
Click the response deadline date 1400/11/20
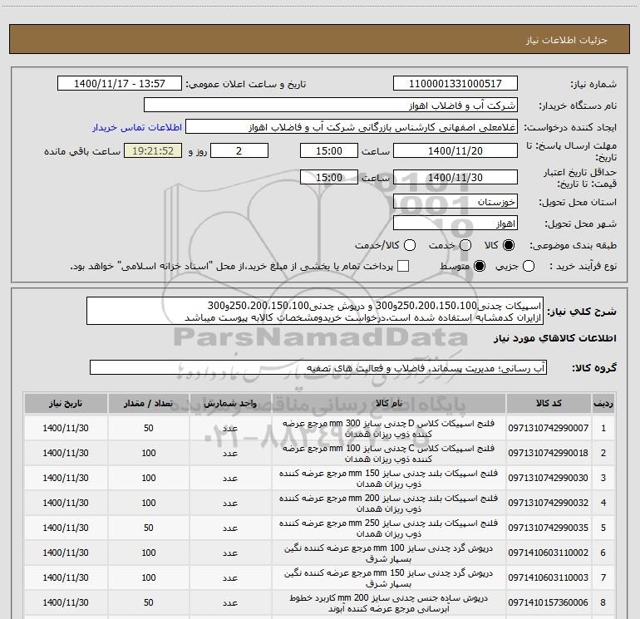pos(455,150)
